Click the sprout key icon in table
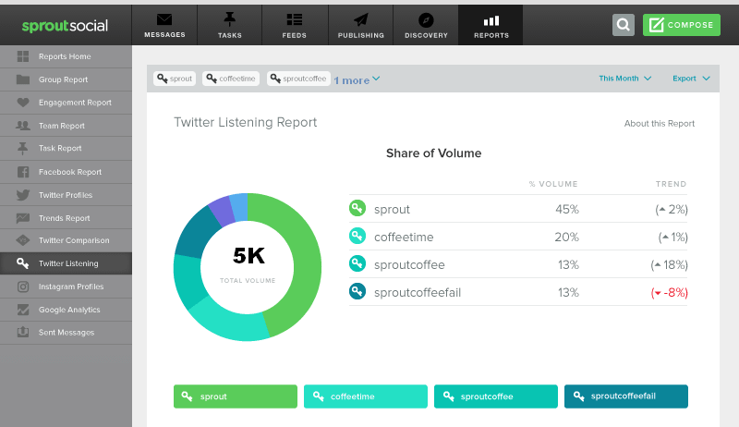739x427 pixels. (x=357, y=208)
